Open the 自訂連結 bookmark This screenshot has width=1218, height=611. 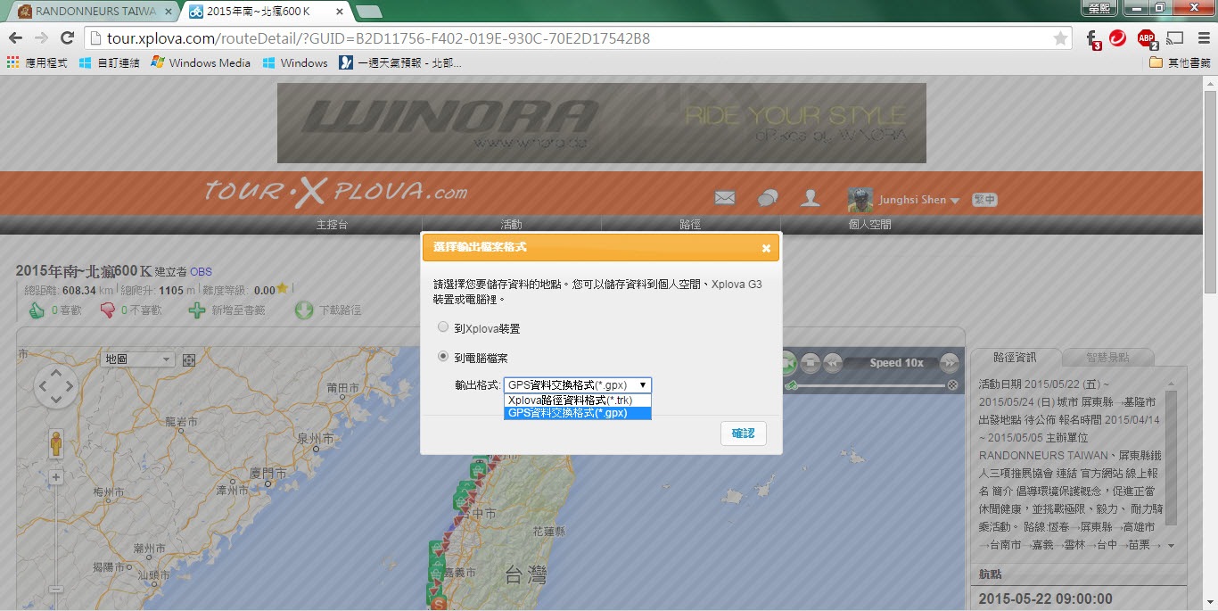tap(109, 62)
